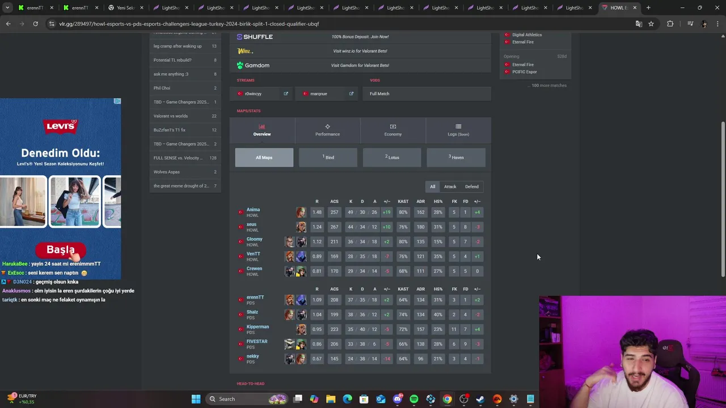Image resolution: width=726 pixels, height=408 pixels.
Task: Click the Gamdom sponsor logo
Action: click(x=253, y=65)
